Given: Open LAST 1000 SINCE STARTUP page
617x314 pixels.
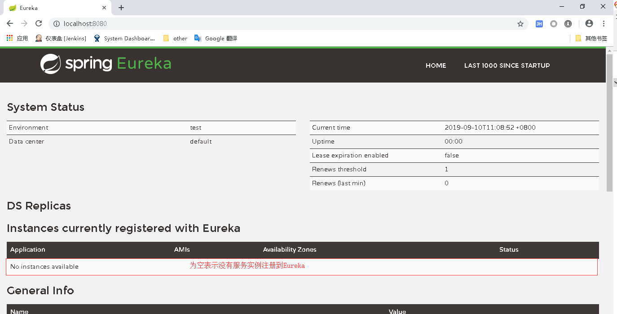Looking at the screenshot, I should pyautogui.click(x=507, y=65).
